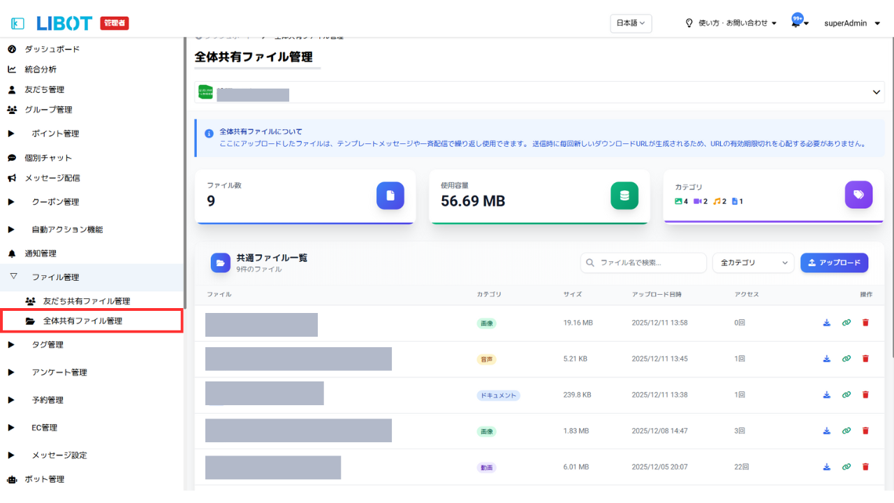
Task: Delete the 6.01 MB video file
Action: click(x=865, y=467)
